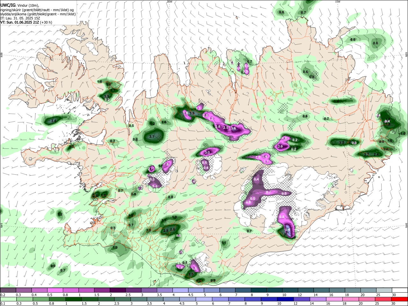Viewport: 408px width, 306px height.
Task: Click the '0.4' legend scale label
Action: (x=34, y=295)
